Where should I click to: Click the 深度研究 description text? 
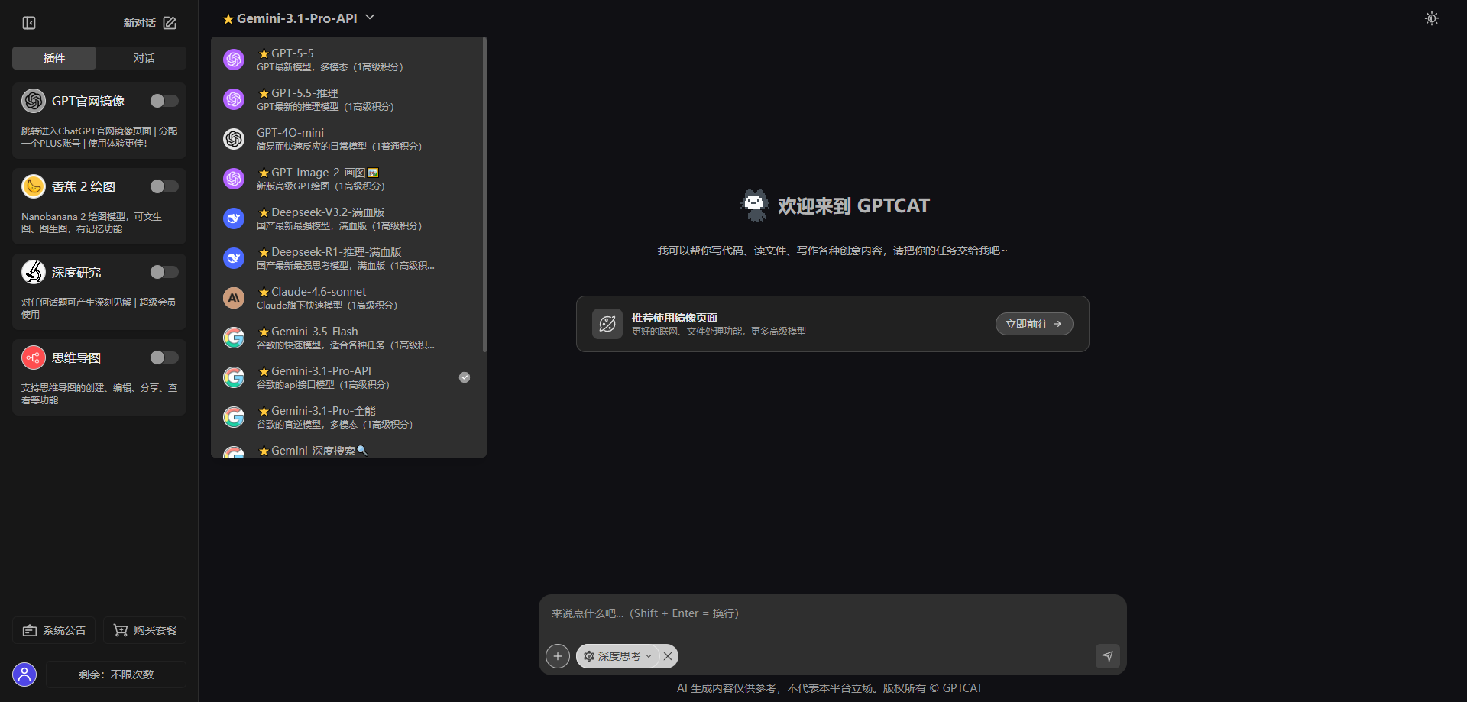[x=99, y=308]
